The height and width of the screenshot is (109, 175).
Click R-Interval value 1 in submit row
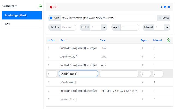click(158, 82)
